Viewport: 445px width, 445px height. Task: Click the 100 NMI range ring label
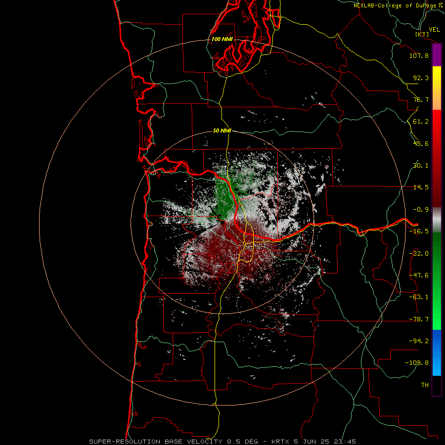coord(222,39)
